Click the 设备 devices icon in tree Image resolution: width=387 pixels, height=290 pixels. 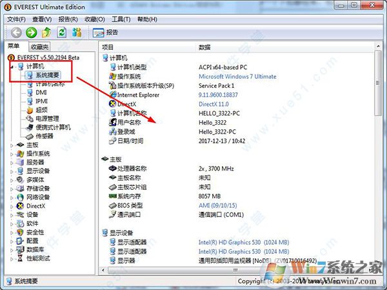20,214
